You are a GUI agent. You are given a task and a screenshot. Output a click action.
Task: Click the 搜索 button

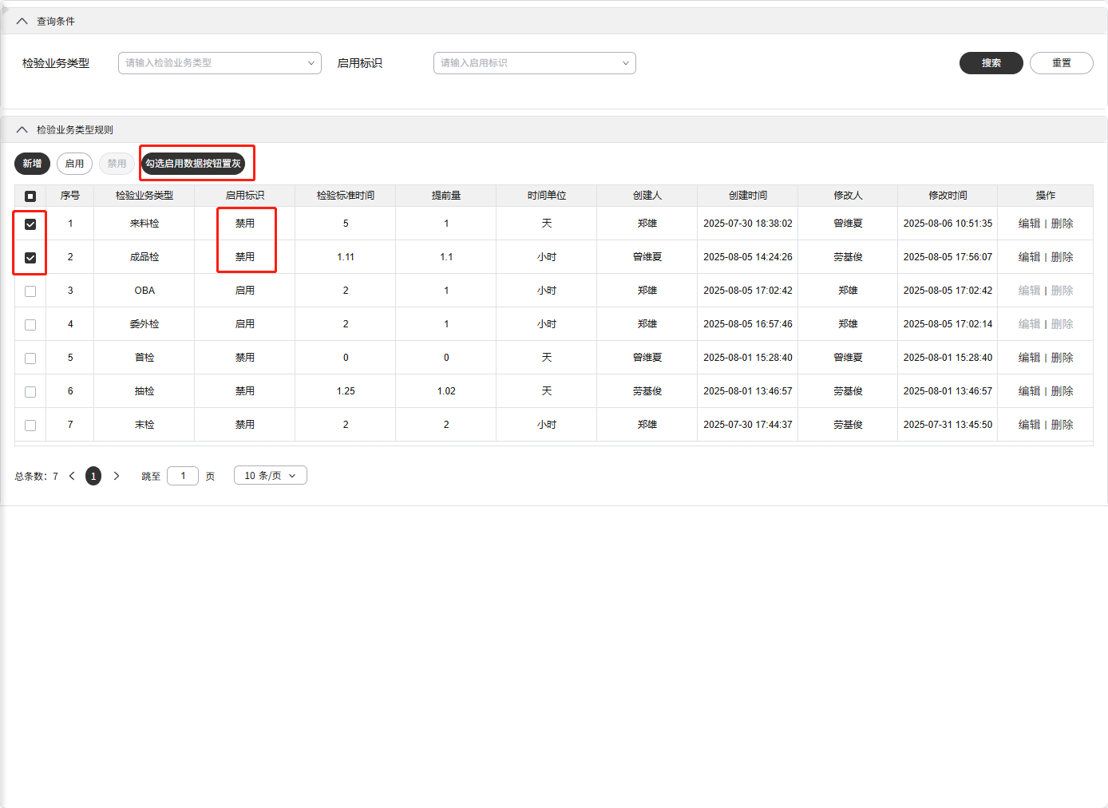[991, 63]
